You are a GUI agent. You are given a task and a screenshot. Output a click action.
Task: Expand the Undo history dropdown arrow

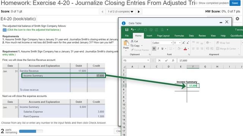coord(135,29)
